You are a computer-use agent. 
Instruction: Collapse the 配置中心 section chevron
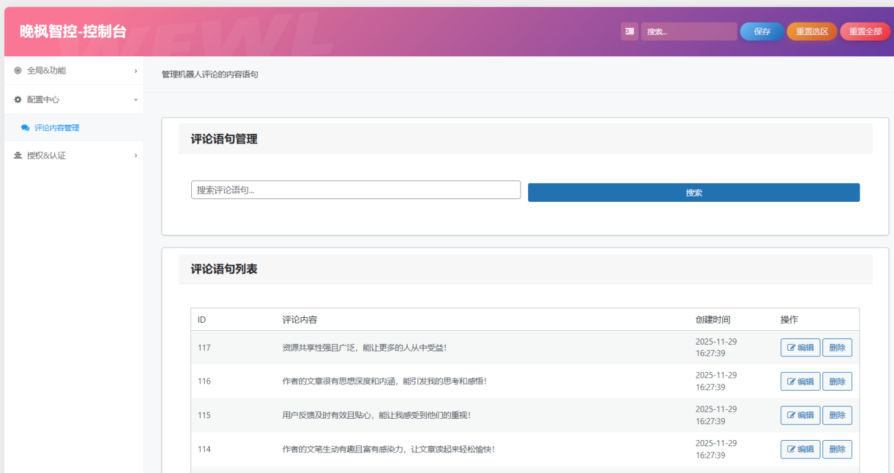(x=135, y=100)
